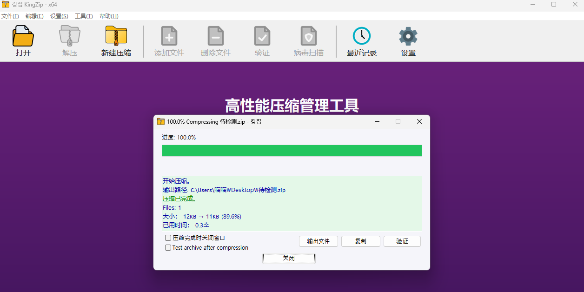Click the 删除文件 delete file icon

(x=216, y=36)
